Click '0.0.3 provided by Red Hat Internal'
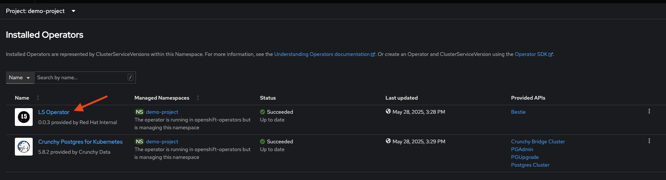This screenshot has height=180, width=666. 78,122
